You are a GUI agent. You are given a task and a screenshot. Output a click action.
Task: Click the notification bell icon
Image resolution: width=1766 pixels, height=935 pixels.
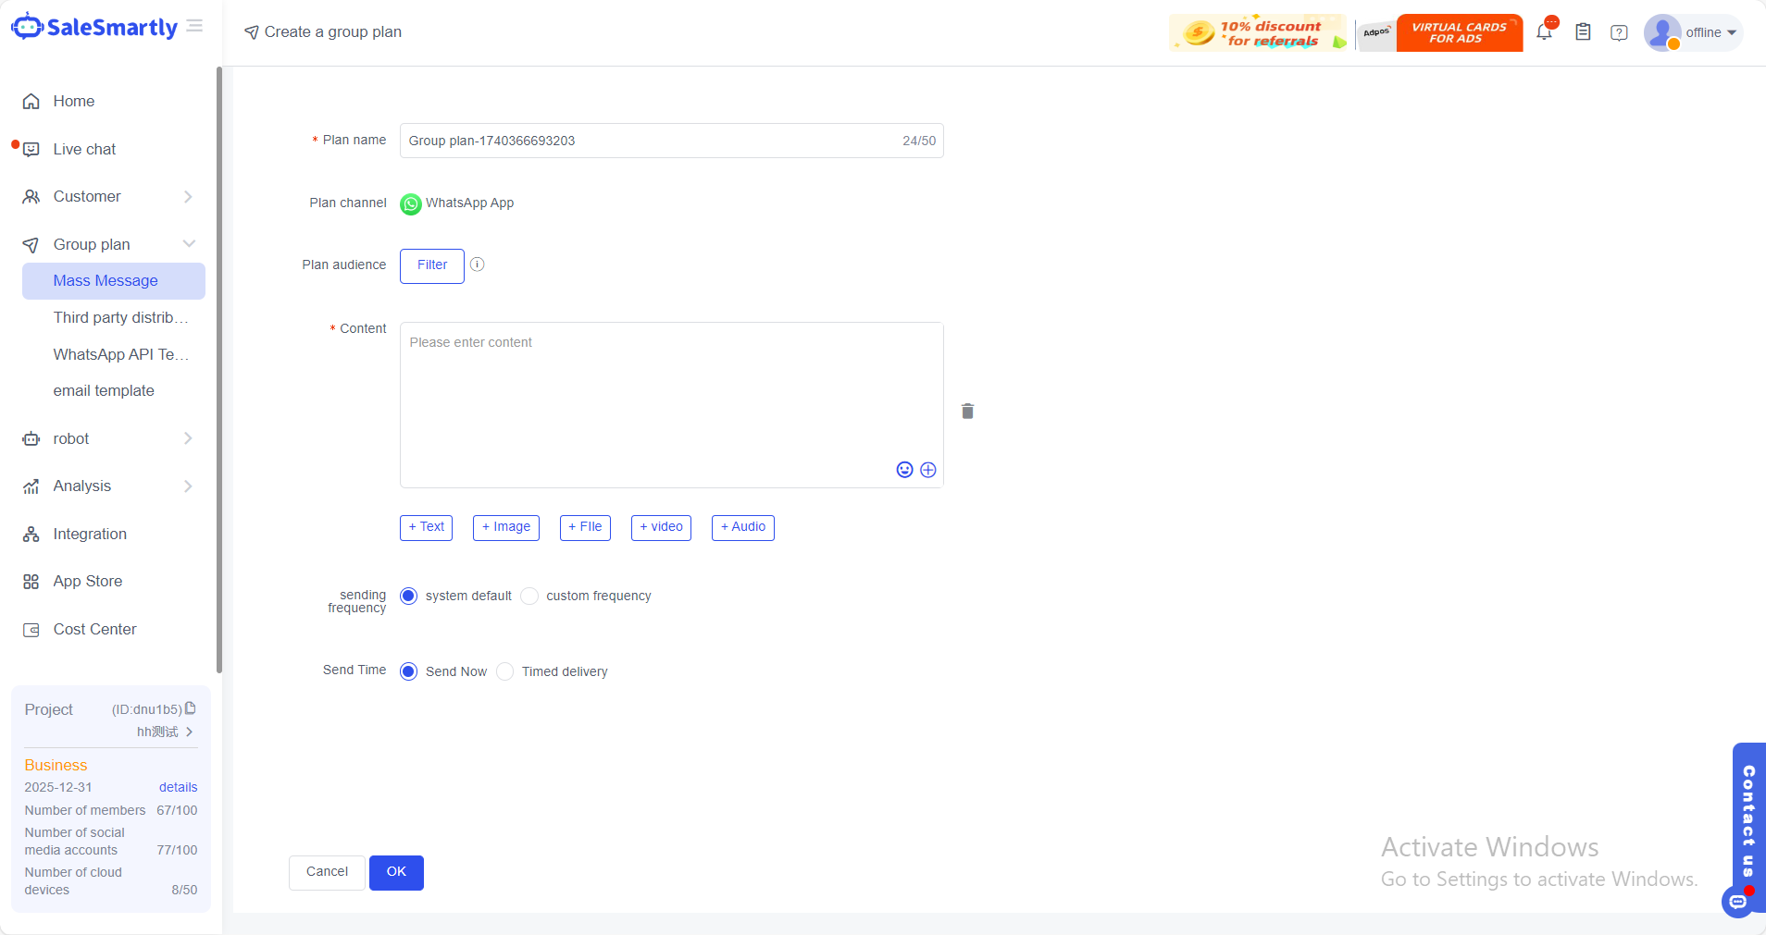coord(1544,32)
